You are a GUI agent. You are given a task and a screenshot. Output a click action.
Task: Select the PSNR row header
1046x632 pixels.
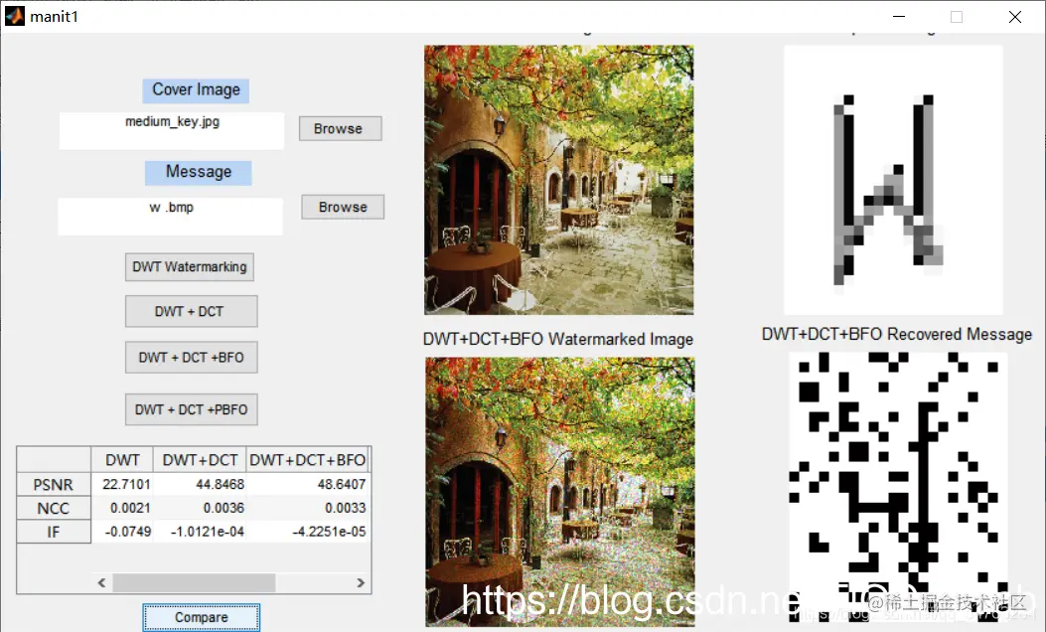tap(54, 485)
